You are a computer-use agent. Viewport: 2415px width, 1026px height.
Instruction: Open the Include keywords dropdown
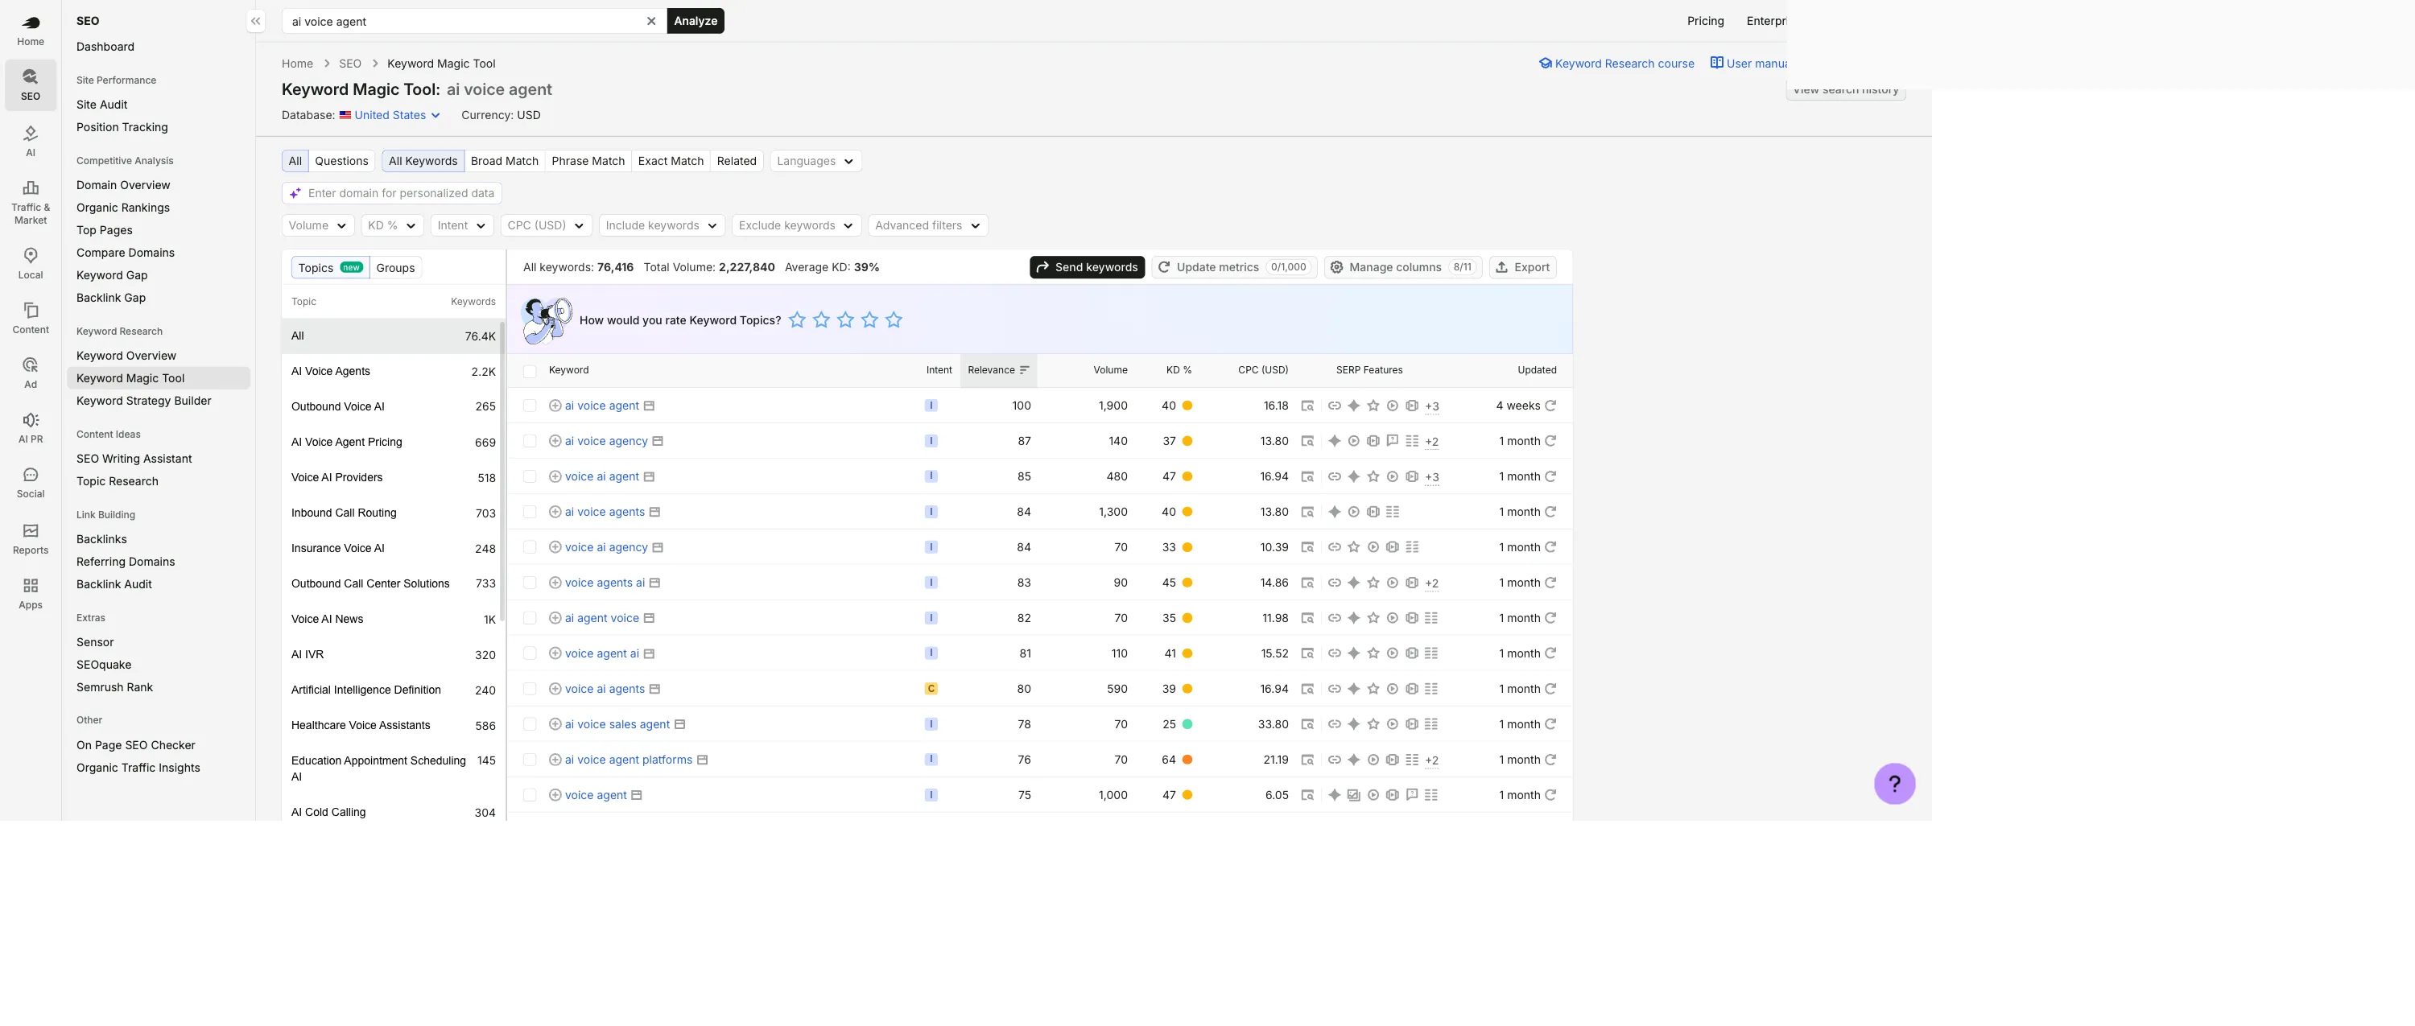[661, 225]
